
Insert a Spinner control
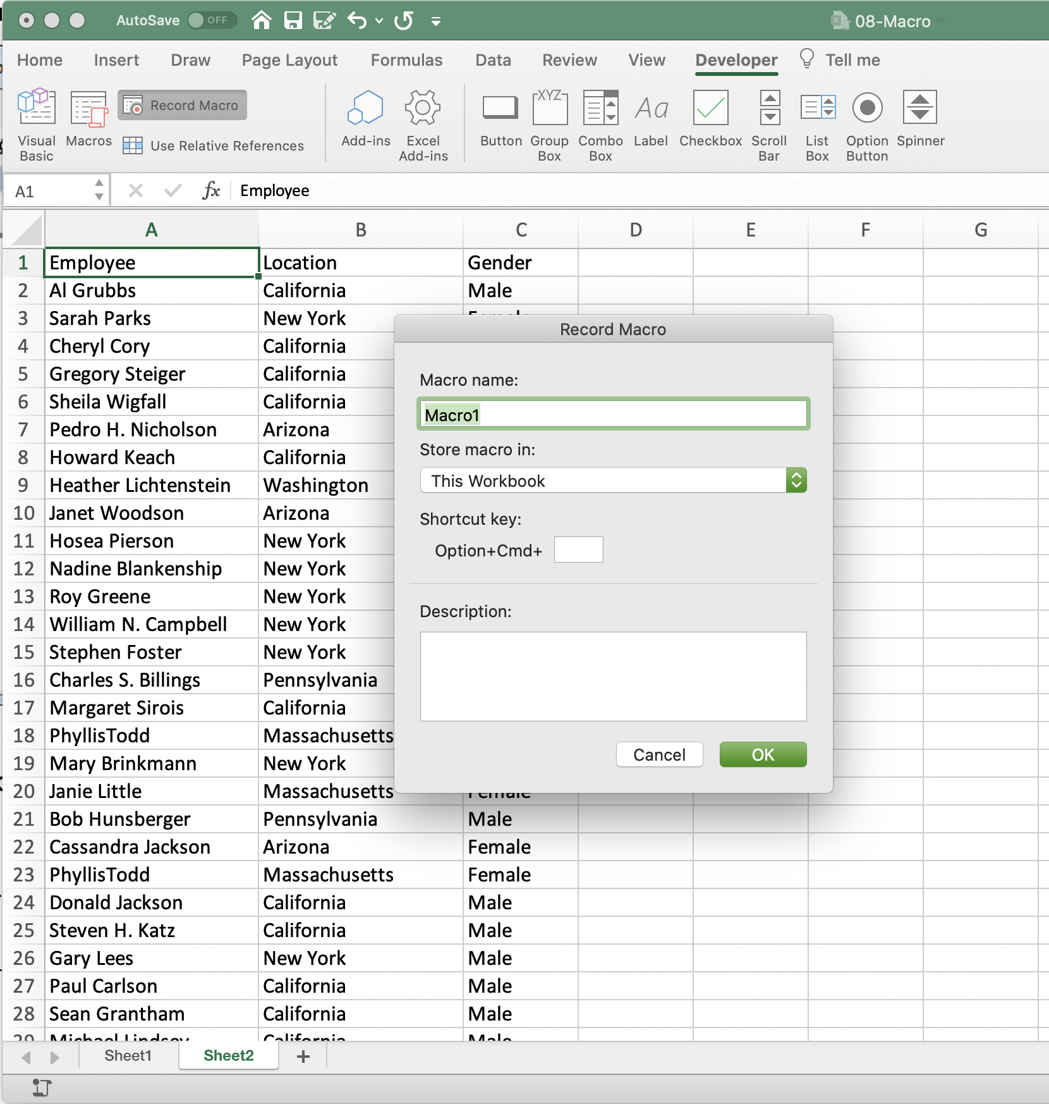(x=920, y=119)
